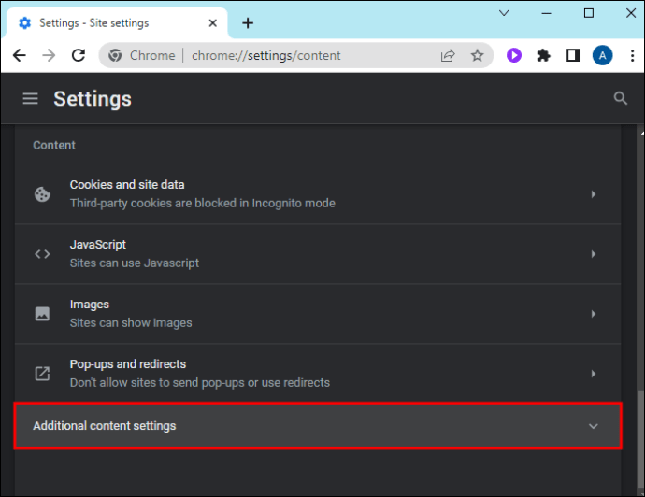The image size is (645, 497).
Task: Click the purple media play extension icon
Action: coord(514,55)
